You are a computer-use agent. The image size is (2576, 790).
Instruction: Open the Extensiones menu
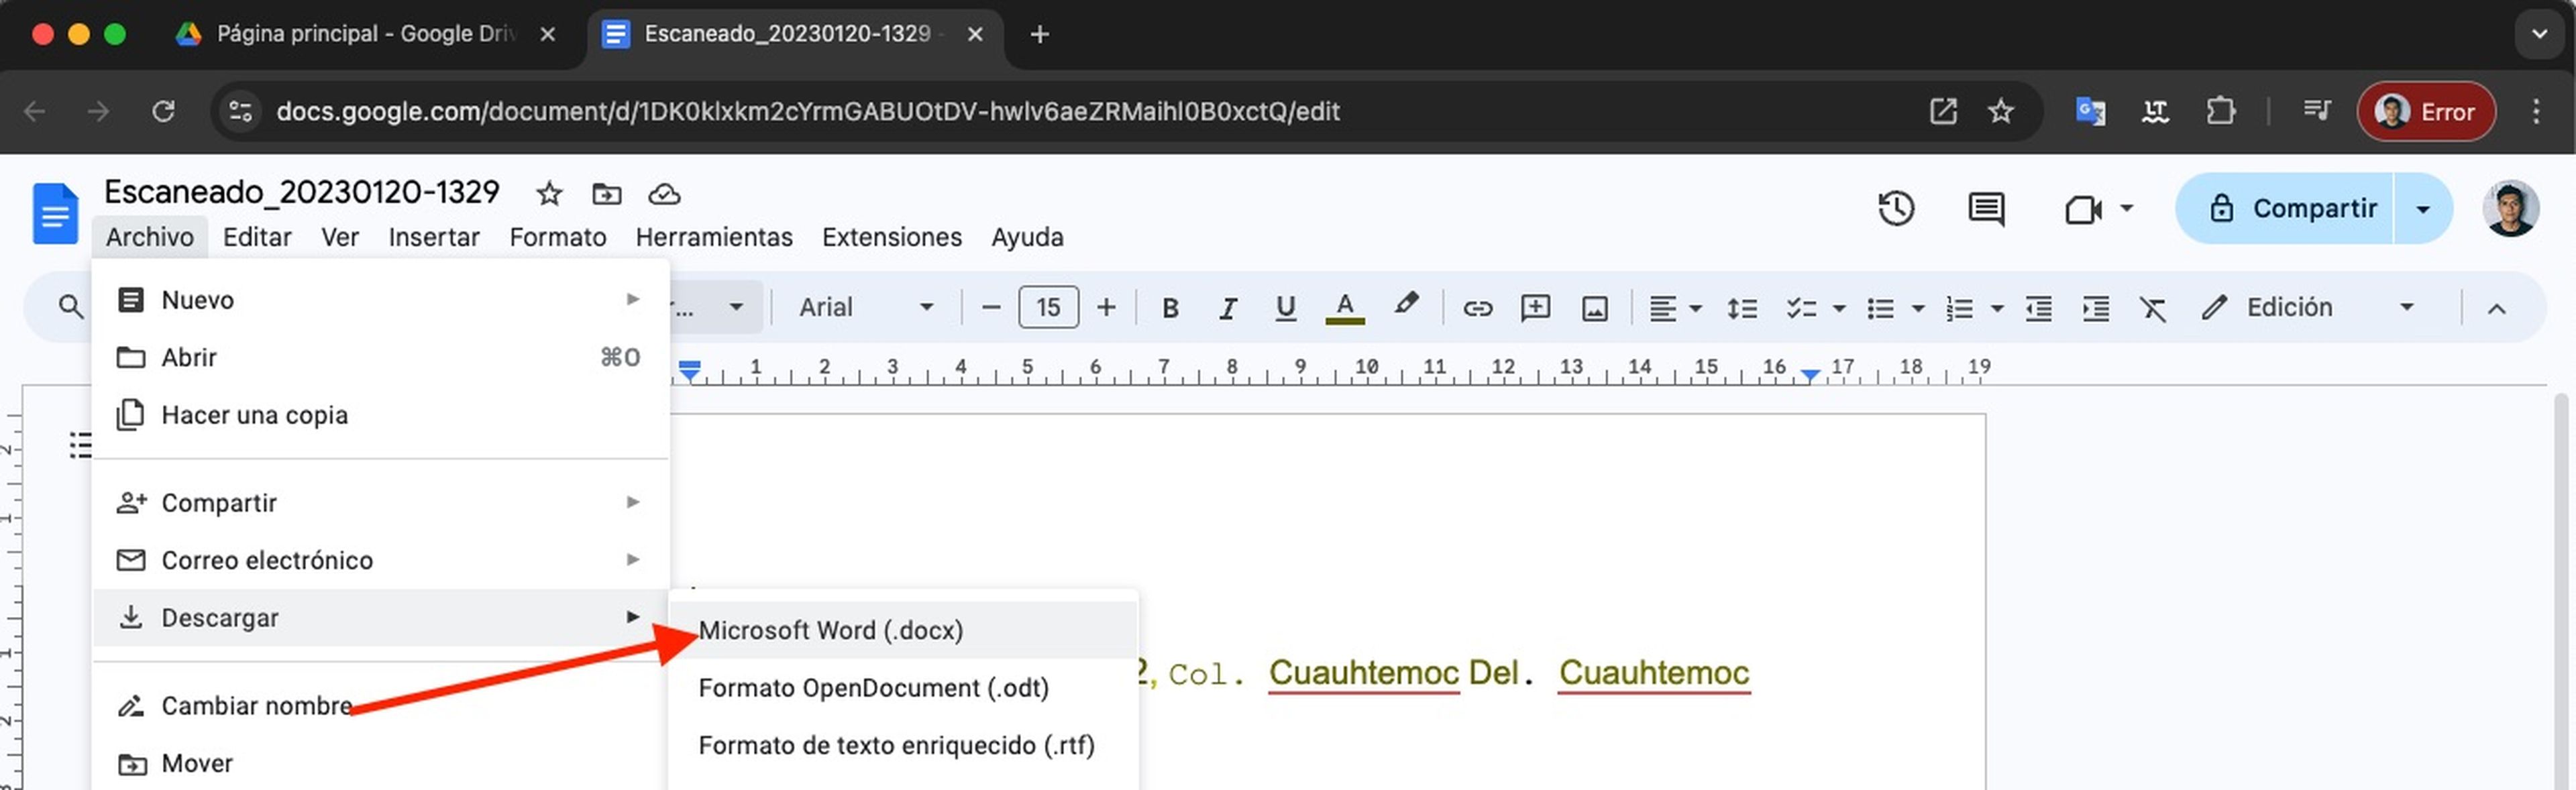(x=892, y=237)
